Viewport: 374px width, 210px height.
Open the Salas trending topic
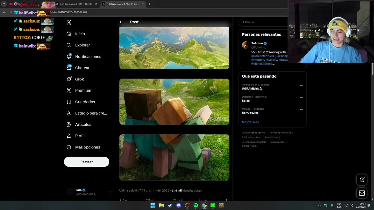pyautogui.click(x=246, y=101)
